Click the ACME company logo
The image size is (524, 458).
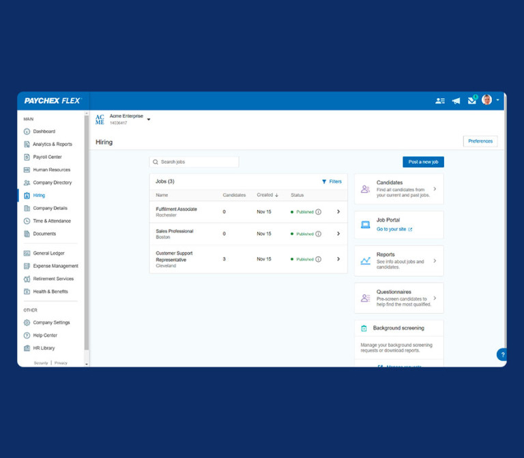(x=100, y=119)
